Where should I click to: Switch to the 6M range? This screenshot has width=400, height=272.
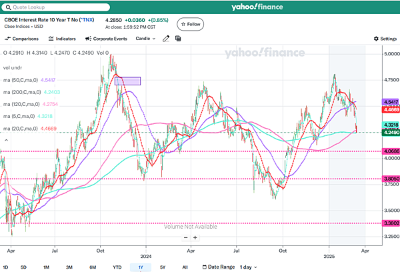93,267
